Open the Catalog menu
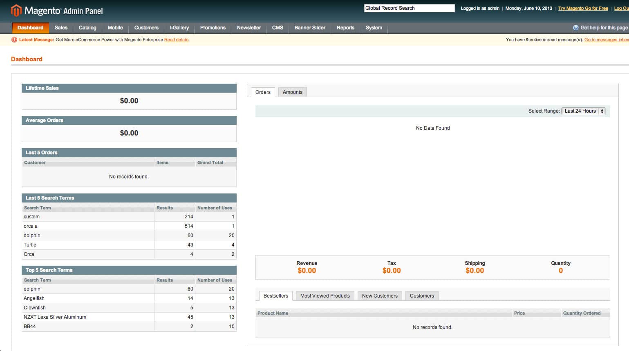This screenshot has width=629, height=351. point(87,28)
